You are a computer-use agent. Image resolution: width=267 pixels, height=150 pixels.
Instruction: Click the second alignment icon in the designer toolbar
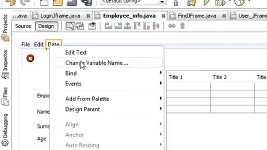pyautogui.click(x=118, y=26)
